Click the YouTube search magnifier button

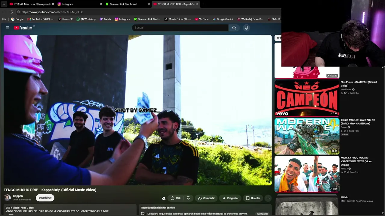coord(234,28)
